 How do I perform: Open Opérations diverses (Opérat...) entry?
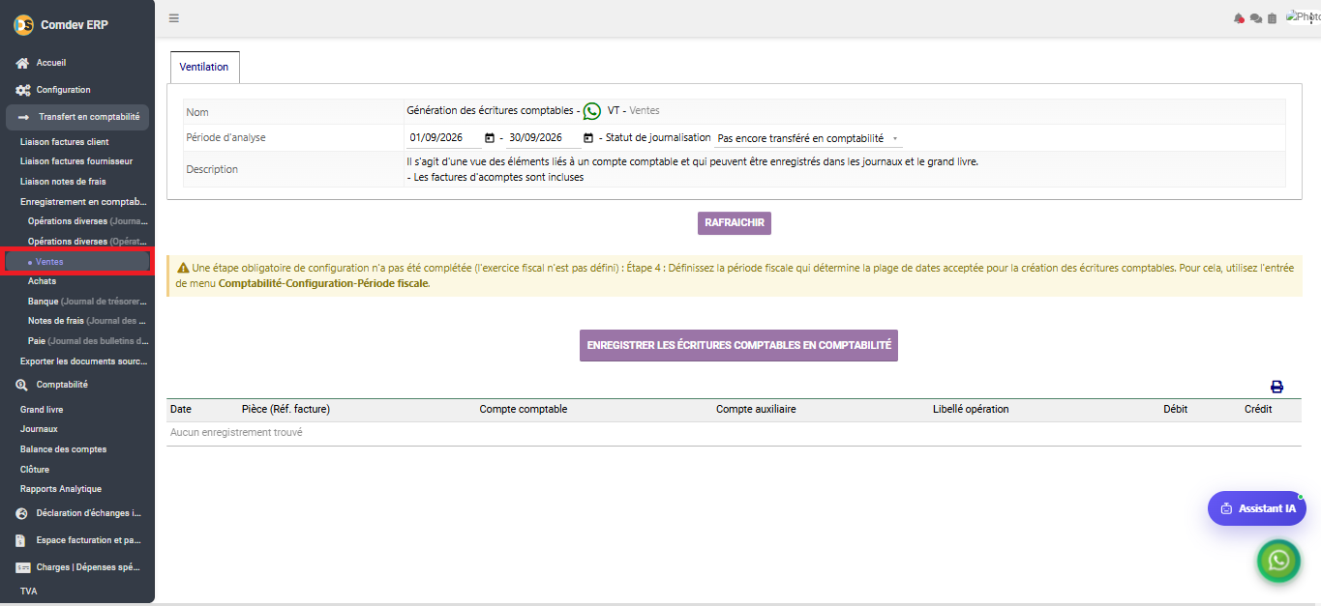[88, 242]
